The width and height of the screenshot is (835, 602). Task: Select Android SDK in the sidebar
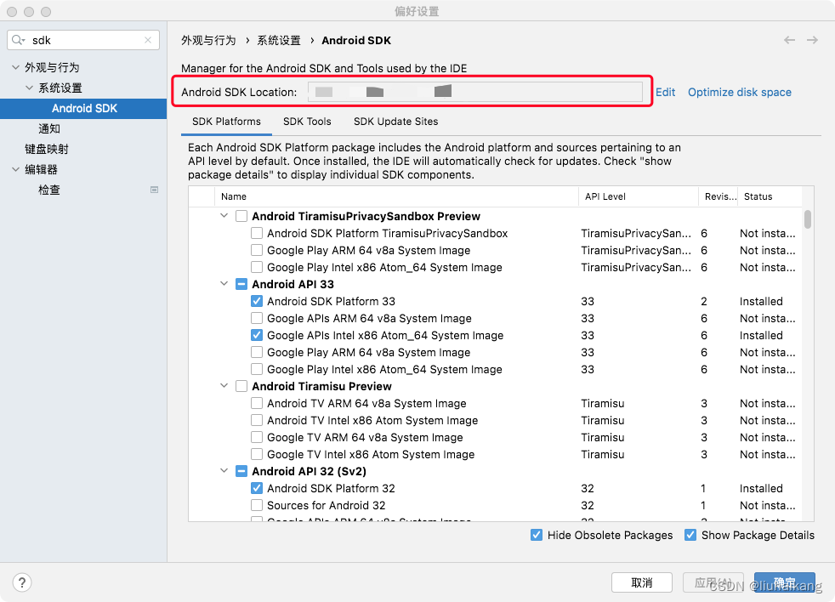point(83,108)
